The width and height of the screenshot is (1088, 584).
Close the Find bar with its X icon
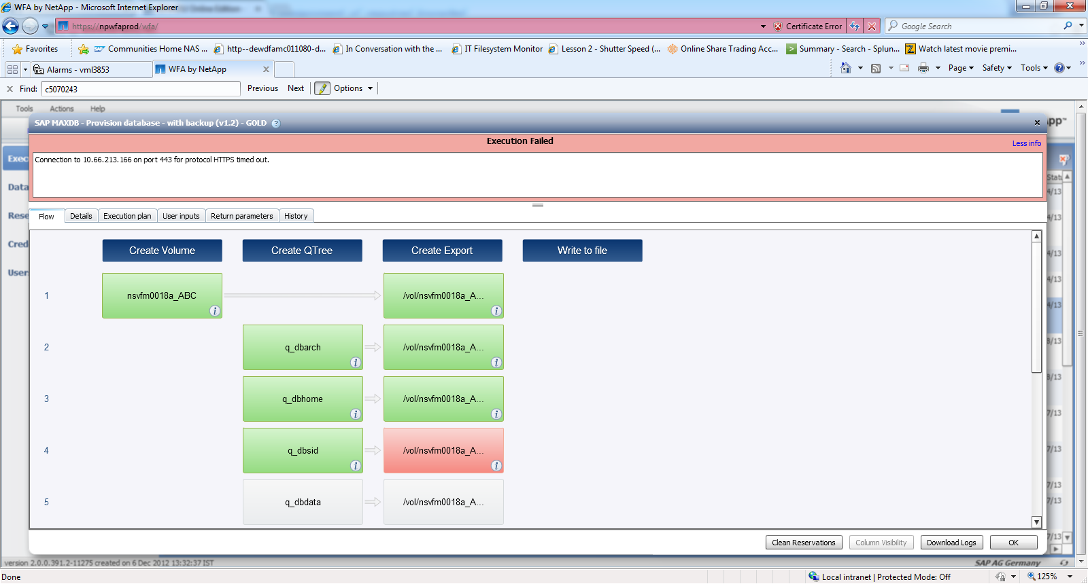pyautogui.click(x=10, y=89)
